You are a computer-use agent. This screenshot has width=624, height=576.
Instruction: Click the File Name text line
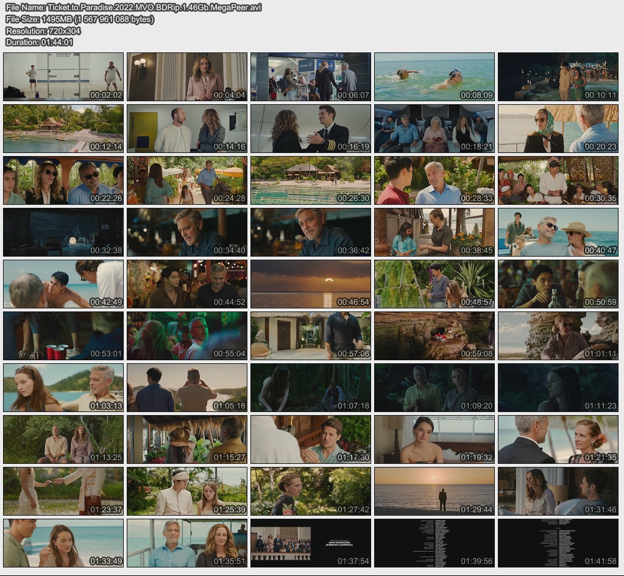pyautogui.click(x=133, y=7)
